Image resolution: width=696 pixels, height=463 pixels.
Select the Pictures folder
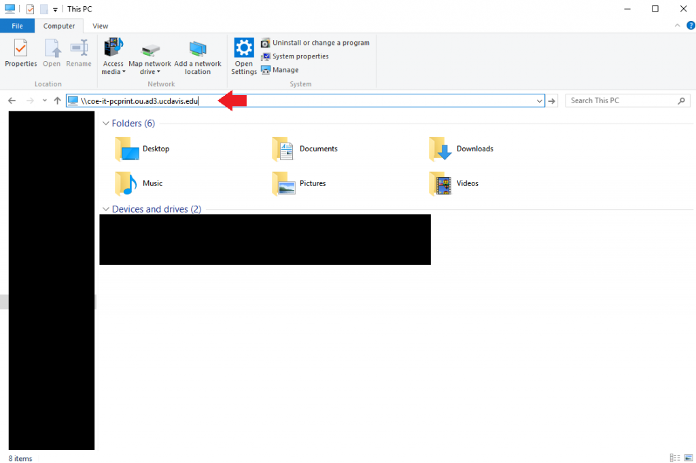[x=299, y=183]
